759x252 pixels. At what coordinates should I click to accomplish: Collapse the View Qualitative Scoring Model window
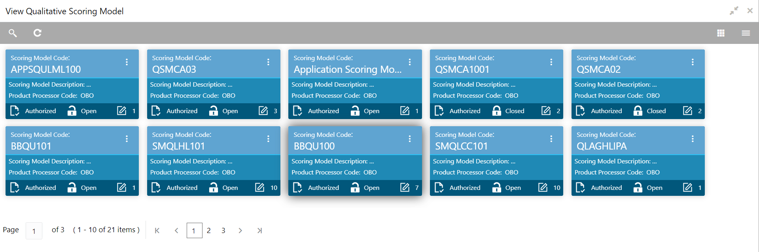(734, 11)
